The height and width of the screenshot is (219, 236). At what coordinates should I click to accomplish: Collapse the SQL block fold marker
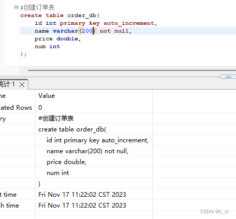[16, 7]
